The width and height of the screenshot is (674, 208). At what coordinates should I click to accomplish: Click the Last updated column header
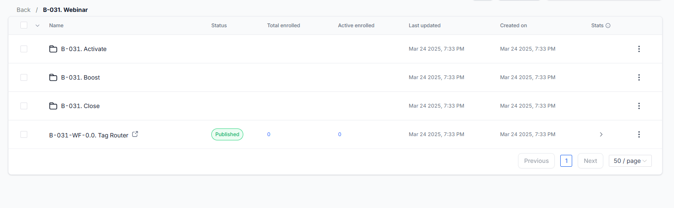pyautogui.click(x=425, y=26)
